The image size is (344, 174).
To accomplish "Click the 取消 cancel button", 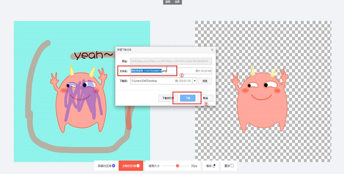I will pyautogui.click(x=205, y=98).
